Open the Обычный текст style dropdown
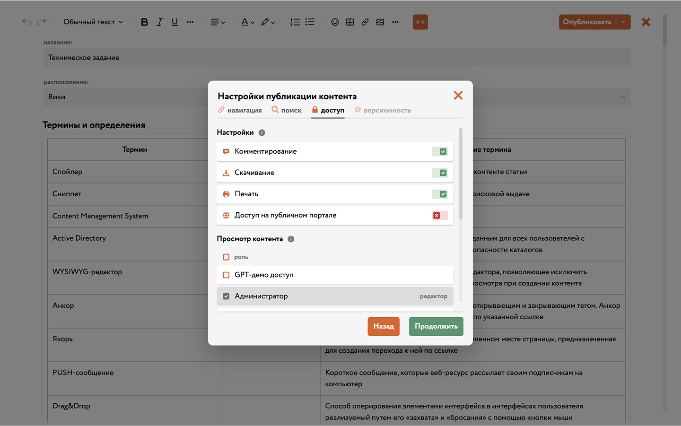The width and height of the screenshot is (681, 426). [x=93, y=22]
